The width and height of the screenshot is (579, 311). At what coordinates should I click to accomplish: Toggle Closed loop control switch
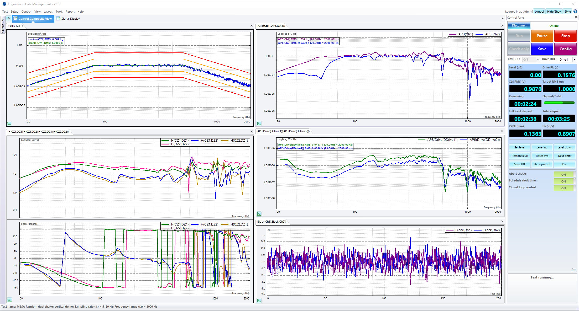(x=564, y=188)
